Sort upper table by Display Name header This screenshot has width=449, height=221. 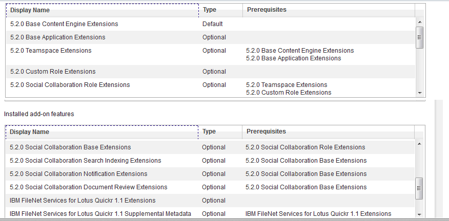pos(101,10)
